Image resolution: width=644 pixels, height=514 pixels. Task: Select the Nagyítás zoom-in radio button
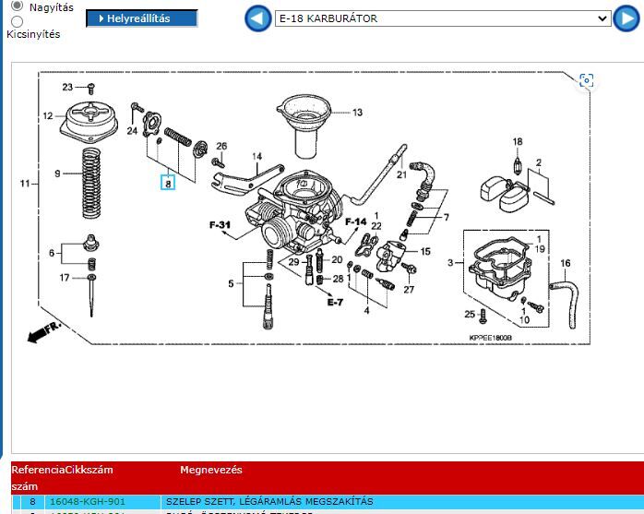pyautogui.click(x=17, y=6)
